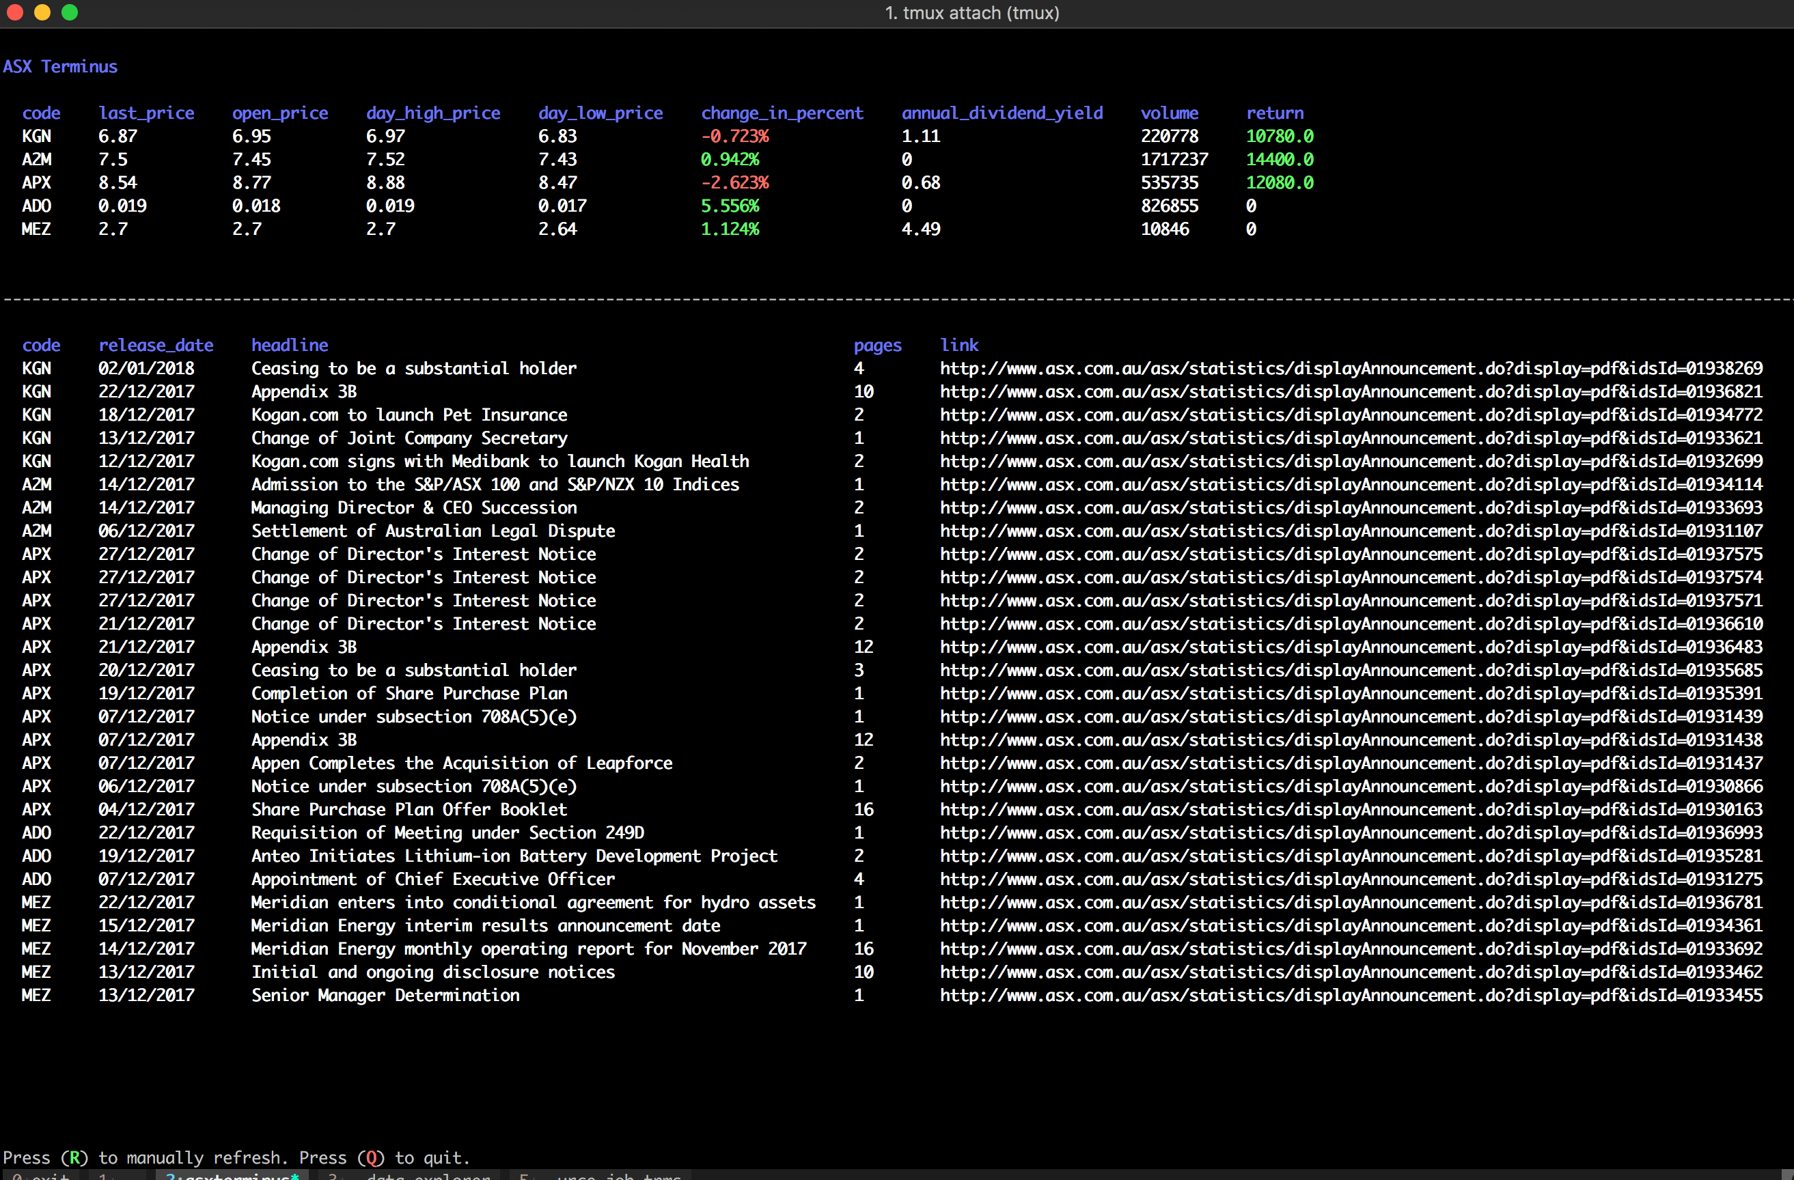The height and width of the screenshot is (1180, 1794).
Task: Click the red close window button
Action: pyautogui.click(x=15, y=12)
